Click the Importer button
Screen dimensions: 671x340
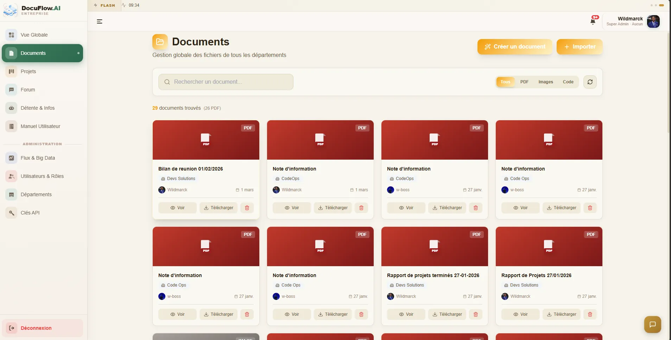coord(580,47)
